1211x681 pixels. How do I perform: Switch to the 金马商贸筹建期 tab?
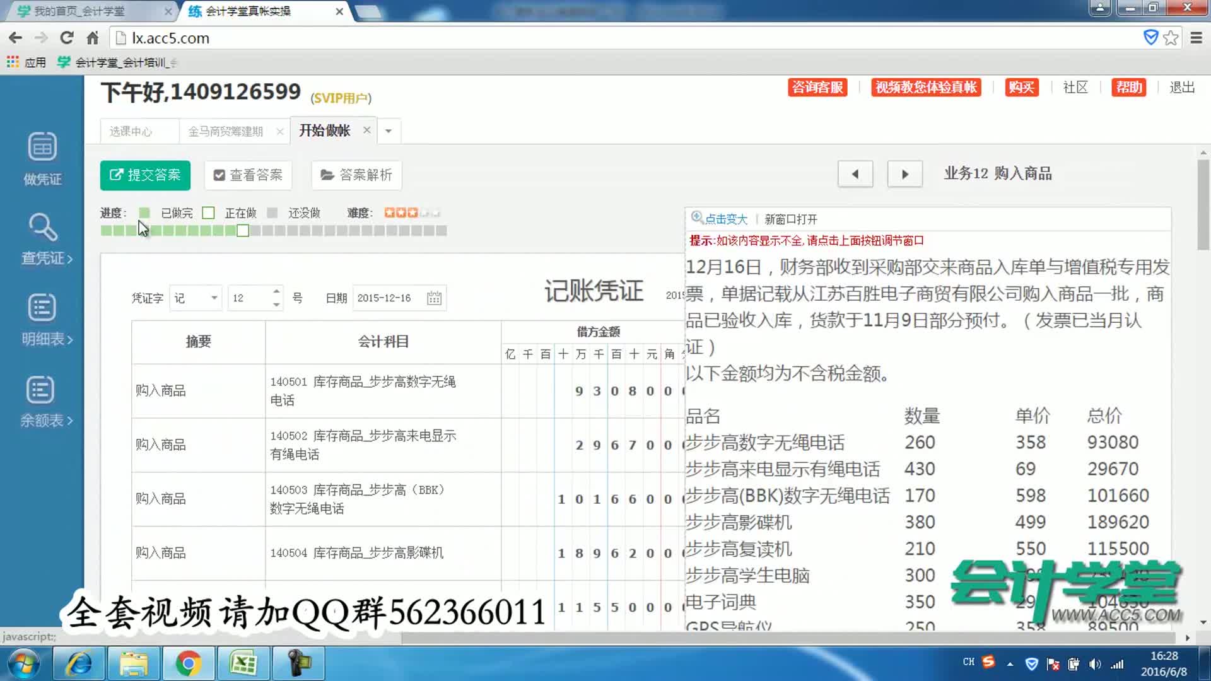click(x=225, y=131)
